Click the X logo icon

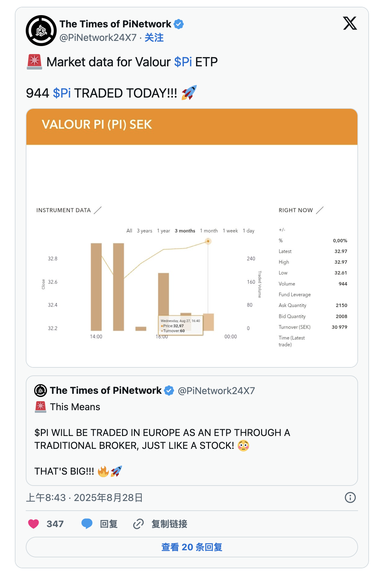click(x=350, y=23)
